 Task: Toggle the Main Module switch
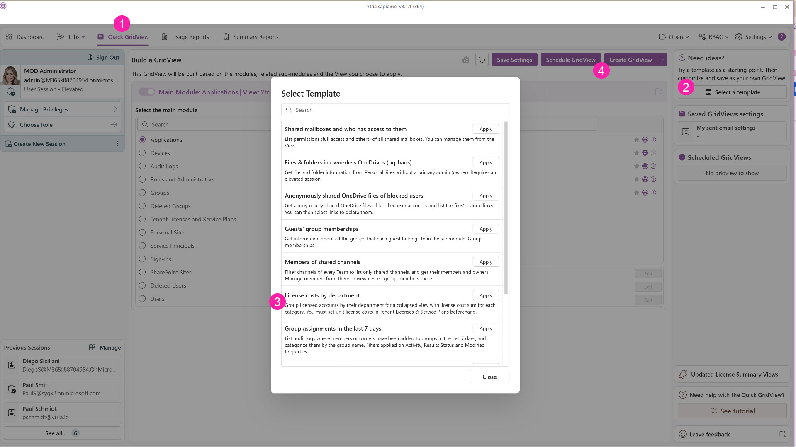(x=146, y=92)
